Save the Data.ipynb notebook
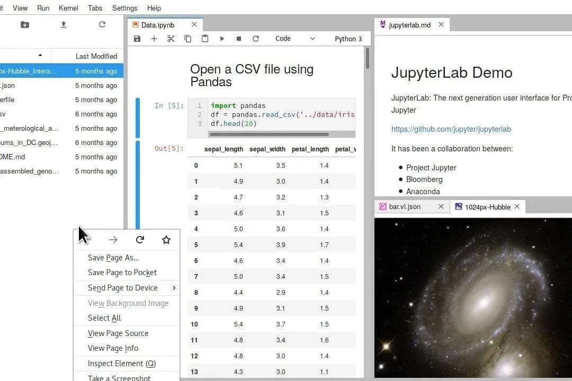The height and width of the screenshot is (381, 572). click(137, 38)
